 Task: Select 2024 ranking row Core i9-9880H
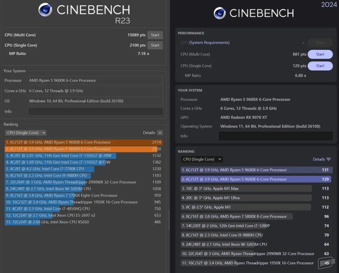pos(256,235)
